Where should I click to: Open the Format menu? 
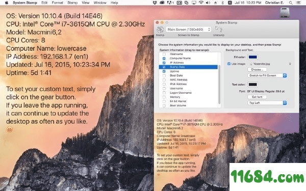[x=57, y=3]
